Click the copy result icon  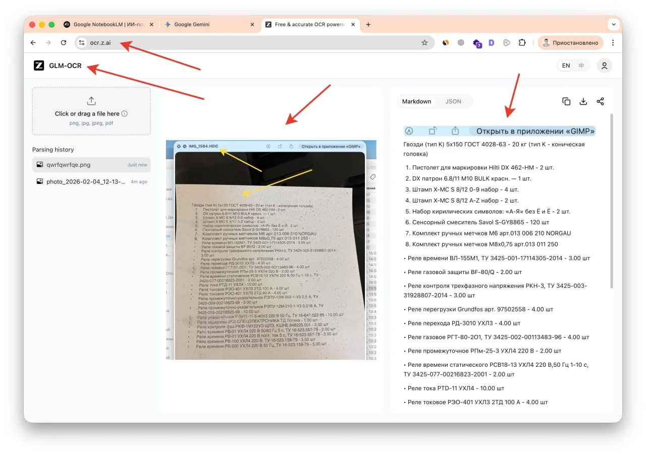point(566,101)
